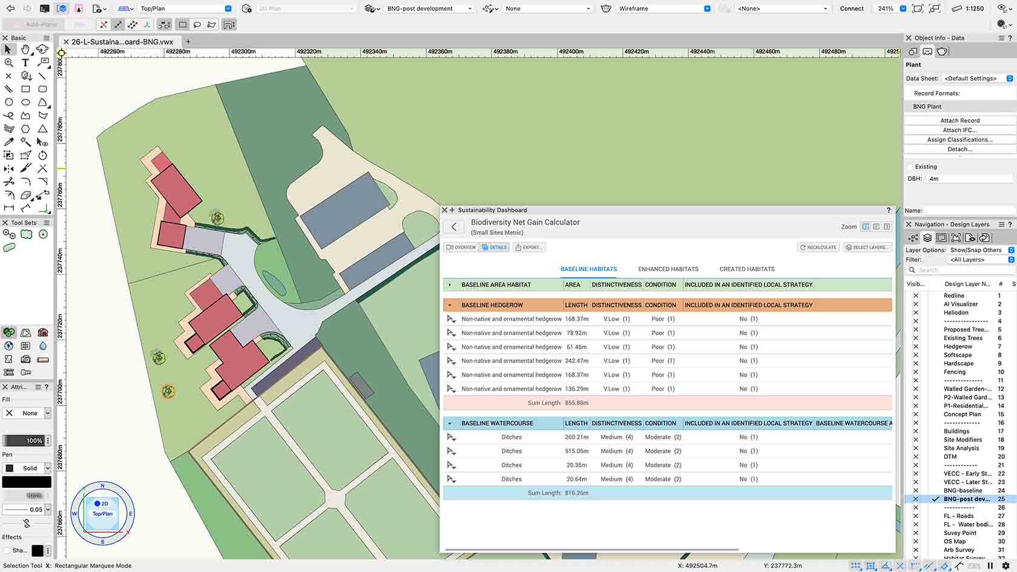Toggle the Existing checkbox
1017x572 pixels.
tap(910, 167)
